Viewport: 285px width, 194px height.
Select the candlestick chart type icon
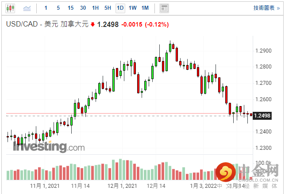coord(11,8)
